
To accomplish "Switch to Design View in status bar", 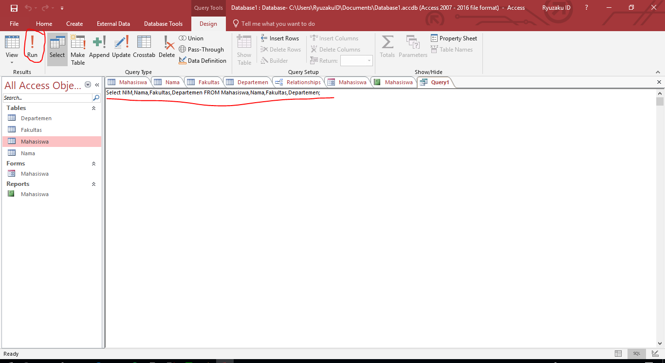I will (655, 354).
